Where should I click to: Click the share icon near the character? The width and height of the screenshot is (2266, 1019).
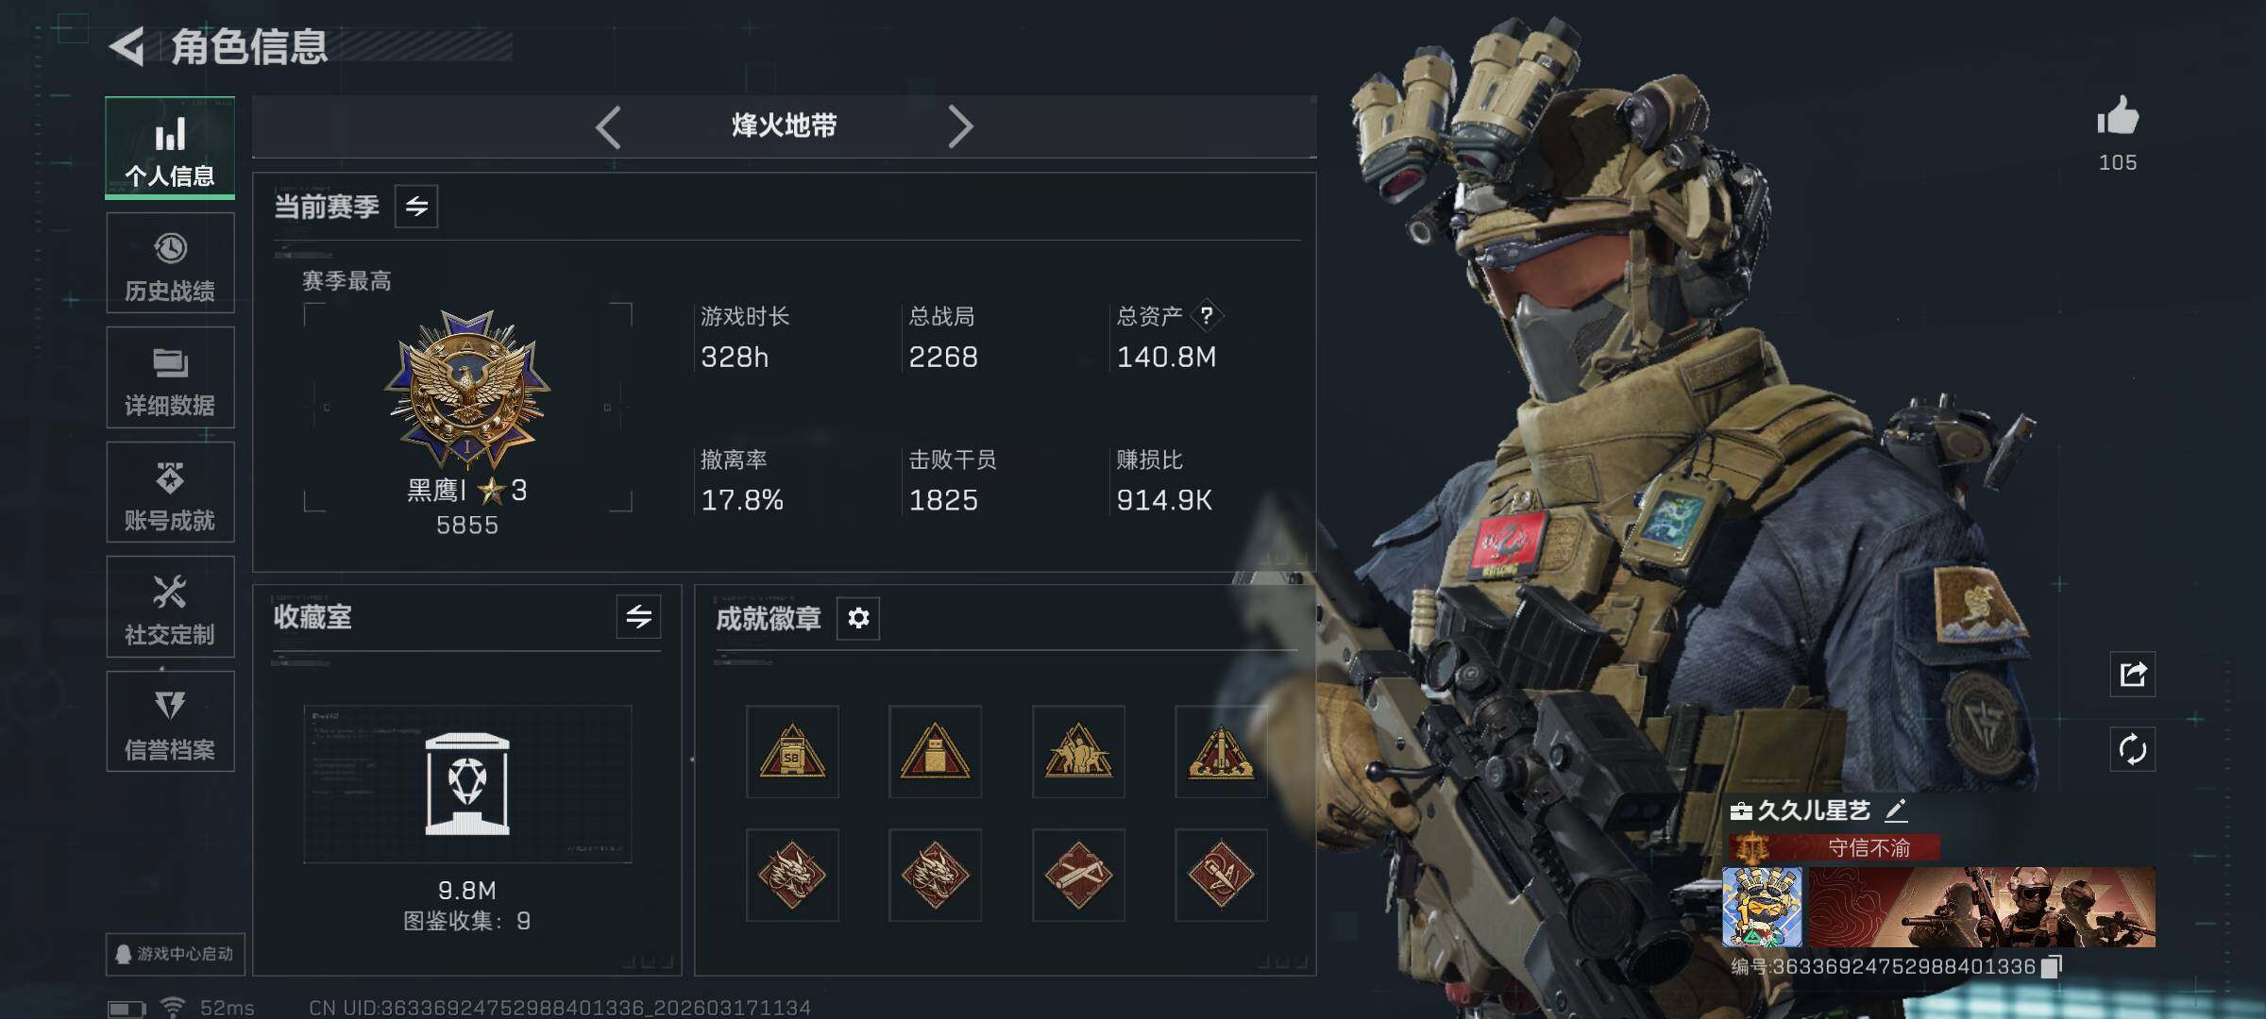pos(2133,674)
